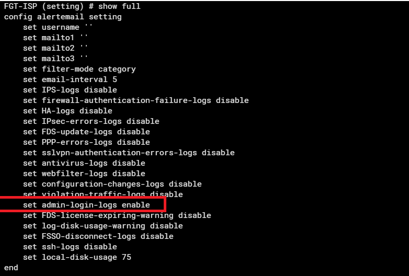Click the 'set IPS-logs disable' line
Viewport: 409px width, 276px height.
pyautogui.click(x=70, y=90)
